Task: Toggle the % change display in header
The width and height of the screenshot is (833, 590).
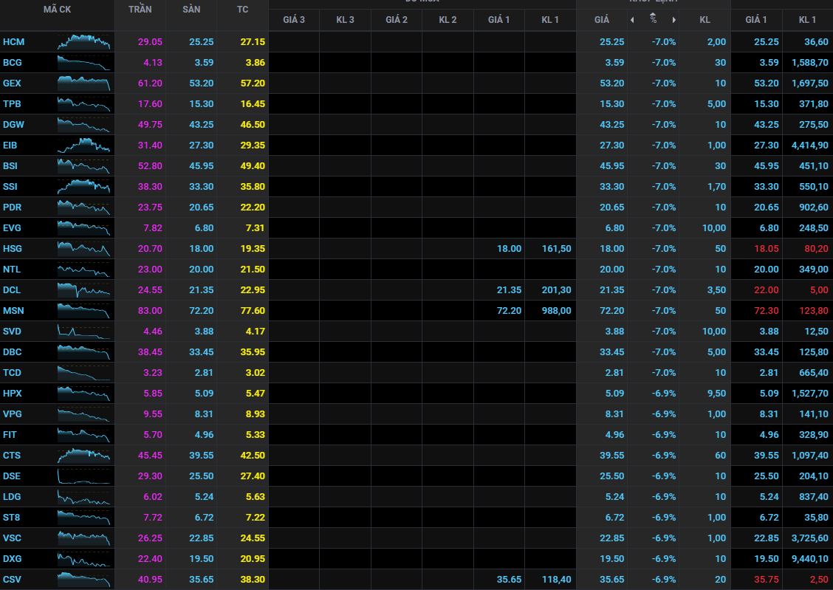Action: (x=653, y=20)
